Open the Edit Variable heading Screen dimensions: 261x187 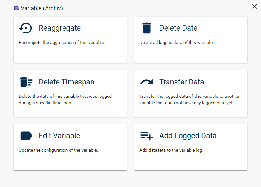59,136
